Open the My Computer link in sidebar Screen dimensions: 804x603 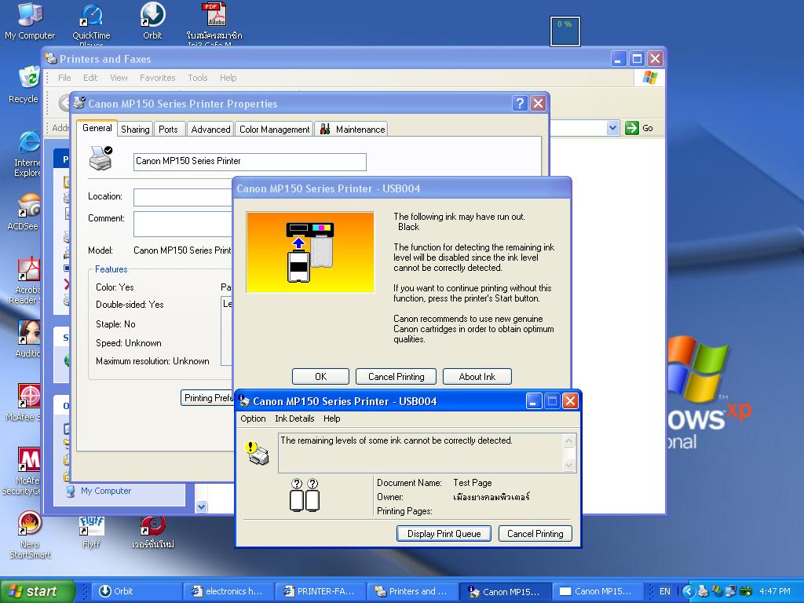(106, 491)
